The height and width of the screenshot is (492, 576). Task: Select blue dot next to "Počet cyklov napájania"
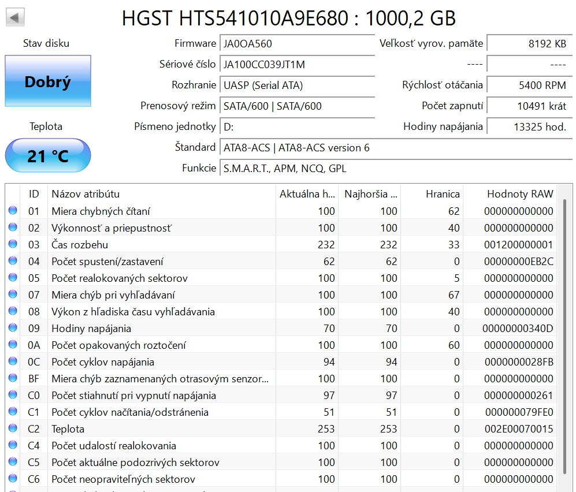12,361
